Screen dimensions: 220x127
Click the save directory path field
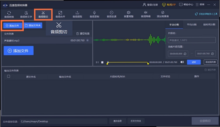(x=63, y=121)
